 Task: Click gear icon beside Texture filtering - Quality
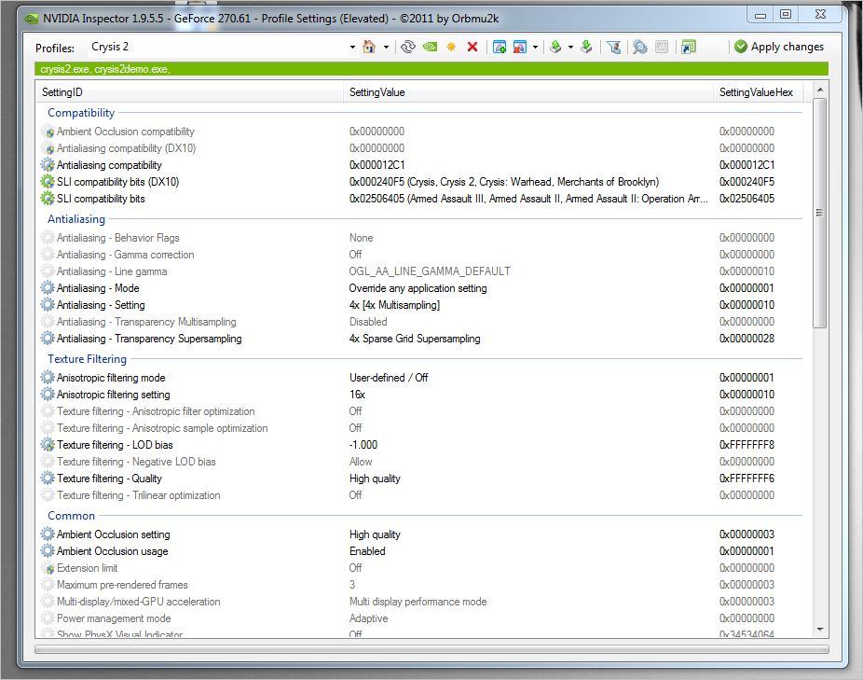[48, 479]
